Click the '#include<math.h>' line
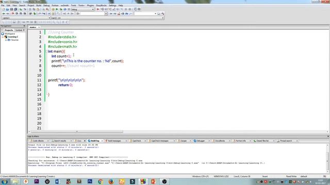 point(62,47)
